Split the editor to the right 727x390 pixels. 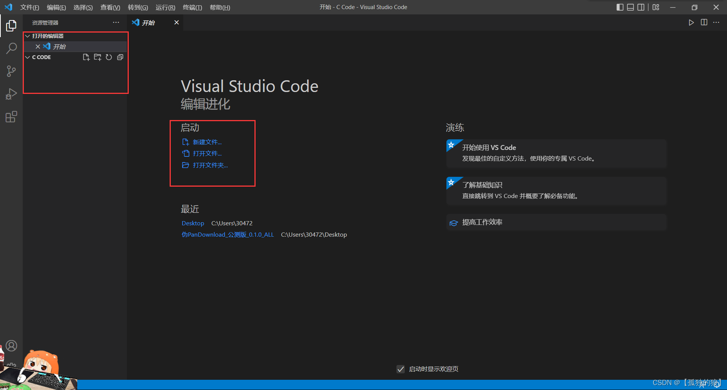704,22
